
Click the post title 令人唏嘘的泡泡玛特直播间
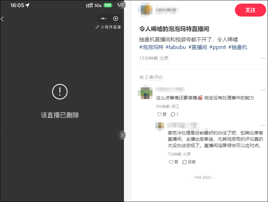174,29
